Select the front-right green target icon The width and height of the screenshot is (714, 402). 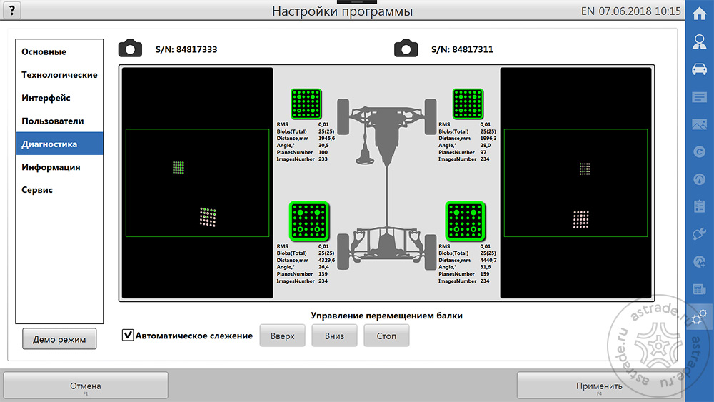(x=468, y=104)
